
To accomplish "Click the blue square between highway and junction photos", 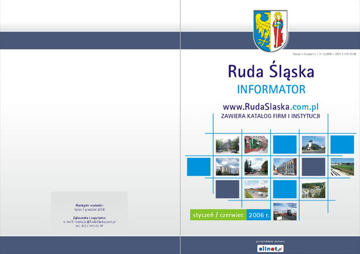I will (x=284, y=189).
